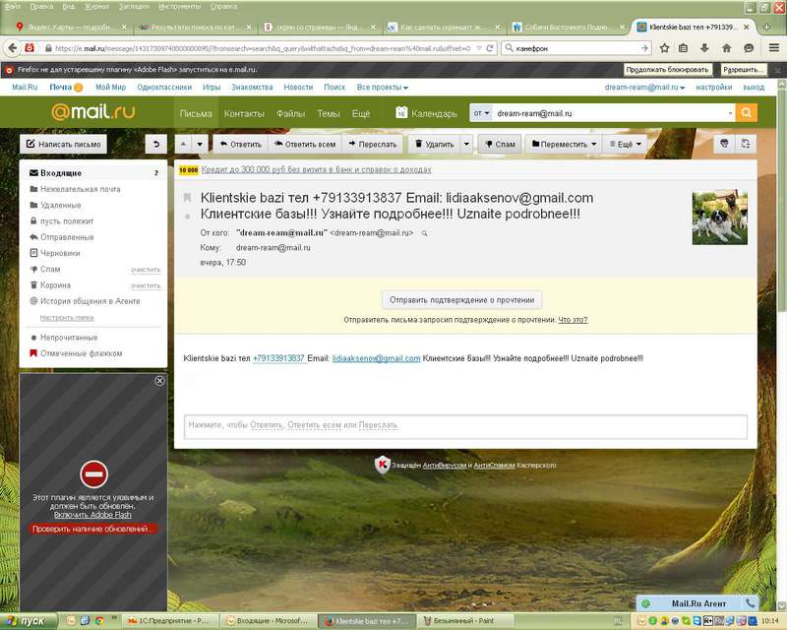
Task: Toggle the unread dot under the flag
Action: point(187,214)
